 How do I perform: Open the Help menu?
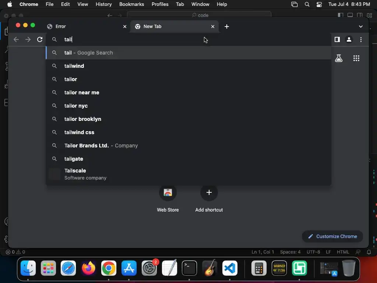tap(222, 4)
